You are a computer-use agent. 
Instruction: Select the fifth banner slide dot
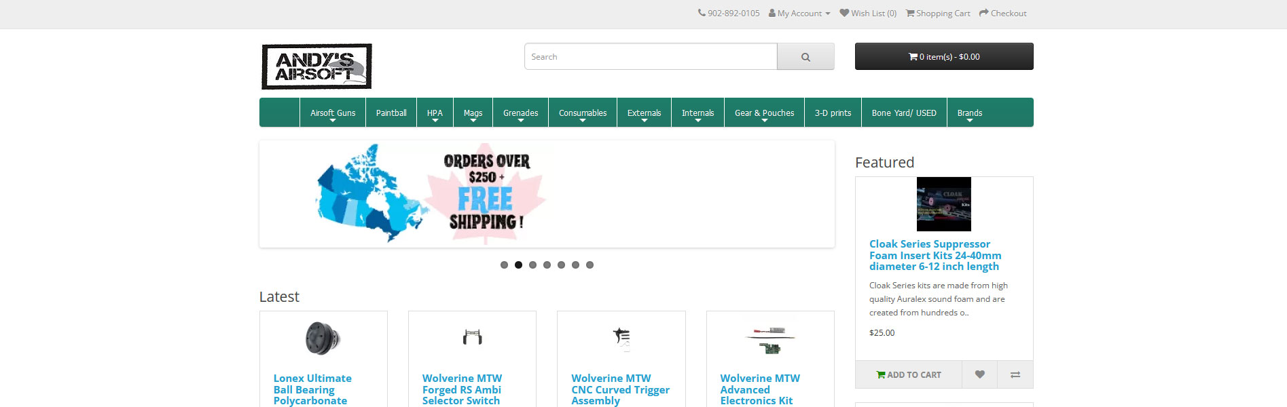click(561, 265)
